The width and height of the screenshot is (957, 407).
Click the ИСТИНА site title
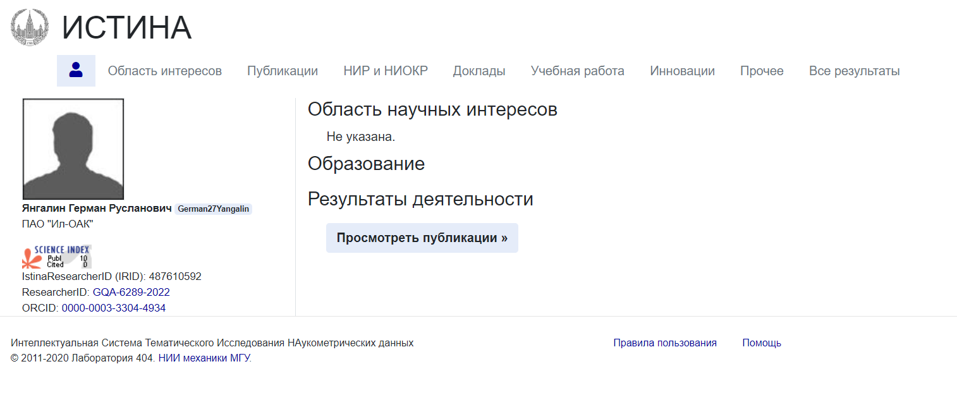126,28
